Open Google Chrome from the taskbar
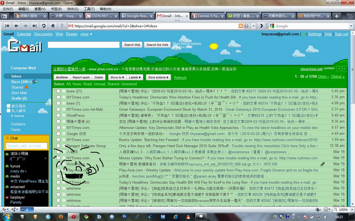Image resolution: width=355 pixels, height=221 pixels. click(86, 217)
